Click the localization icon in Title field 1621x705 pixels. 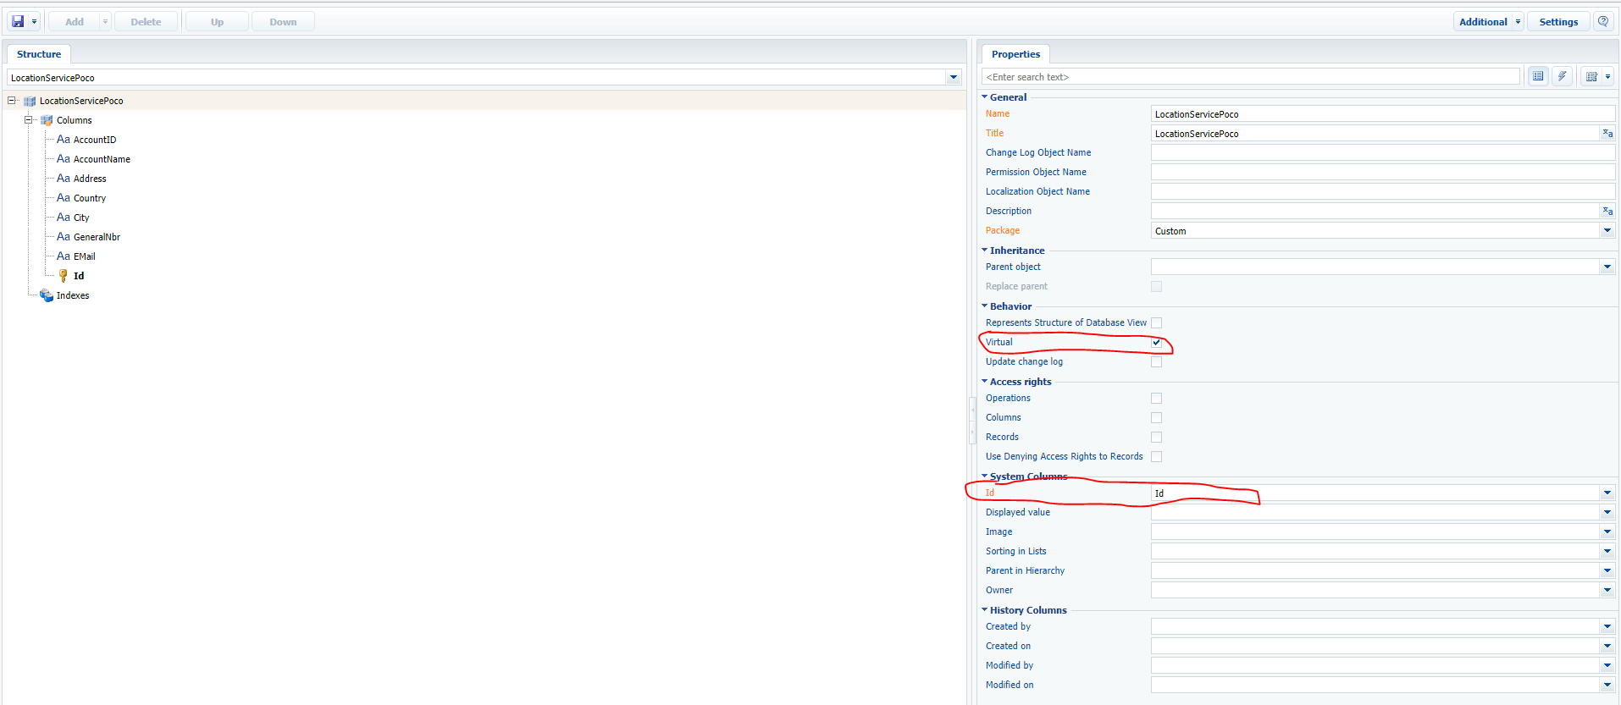click(1607, 133)
